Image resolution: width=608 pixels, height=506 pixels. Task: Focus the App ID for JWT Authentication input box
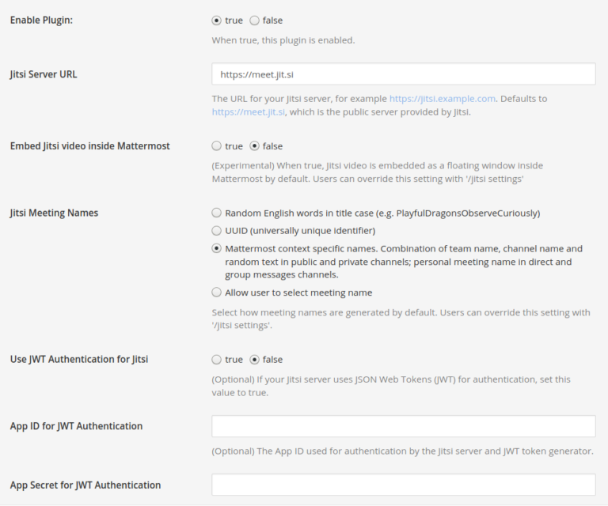[x=404, y=426]
